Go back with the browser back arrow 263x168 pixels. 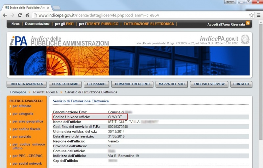(5, 15)
